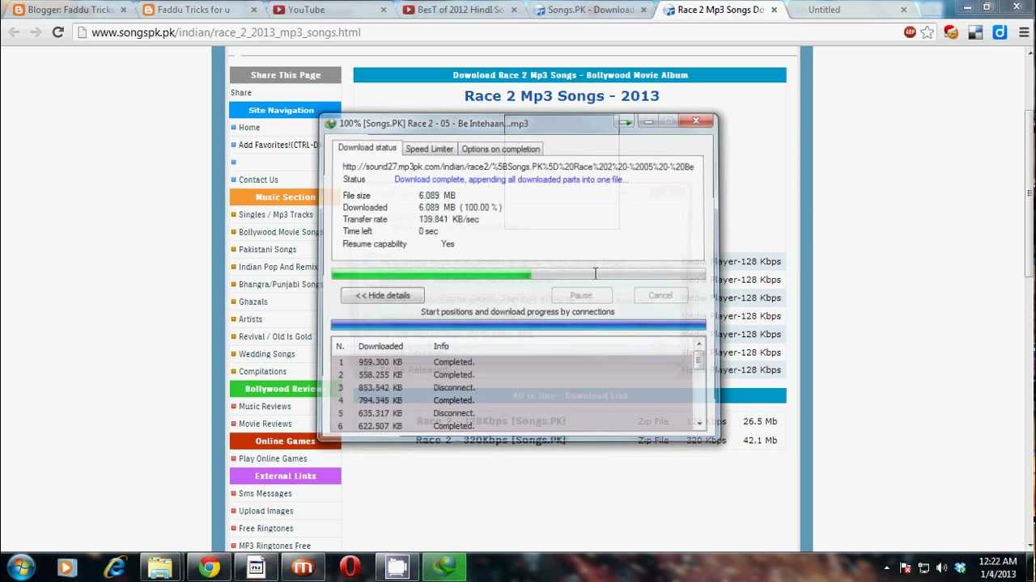
Task: Bookmark this page with the star icon
Action: [x=928, y=32]
